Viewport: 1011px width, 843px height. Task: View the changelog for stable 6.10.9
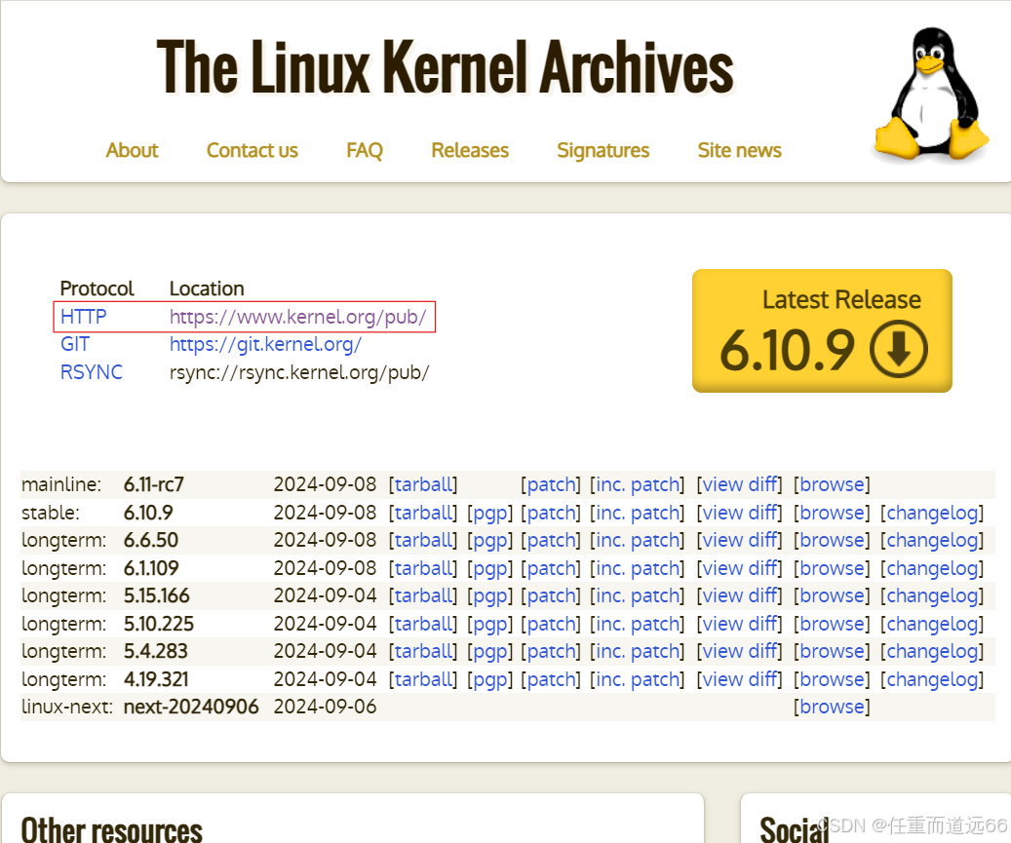(x=932, y=513)
